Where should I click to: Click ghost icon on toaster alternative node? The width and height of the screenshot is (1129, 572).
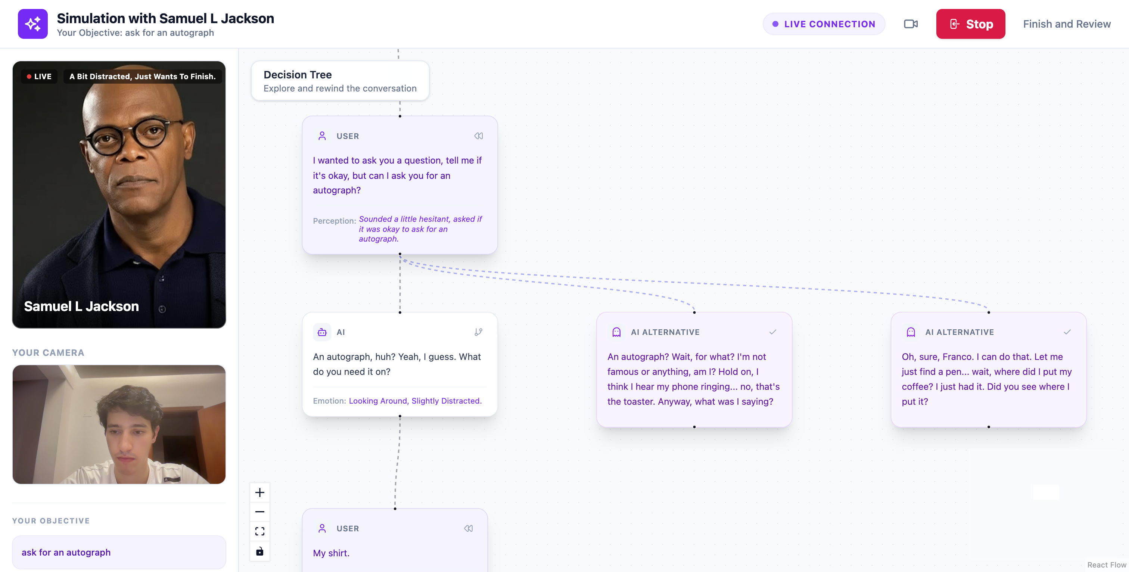click(616, 332)
